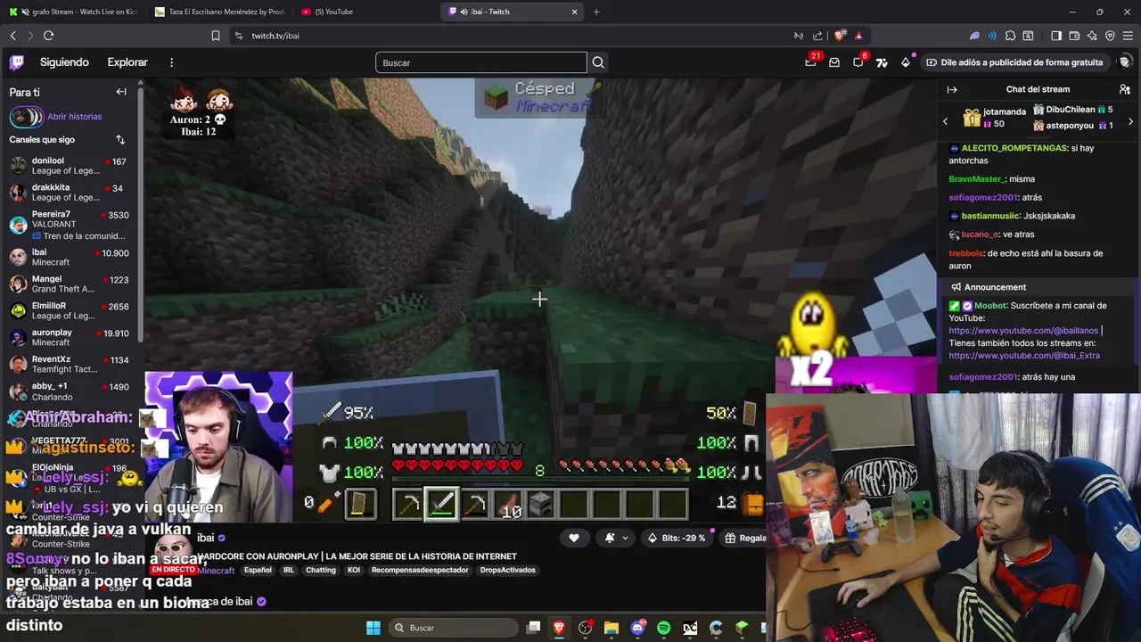This screenshot has width=1141, height=642.
Task: Open a new browser tab
Action: [596, 12]
